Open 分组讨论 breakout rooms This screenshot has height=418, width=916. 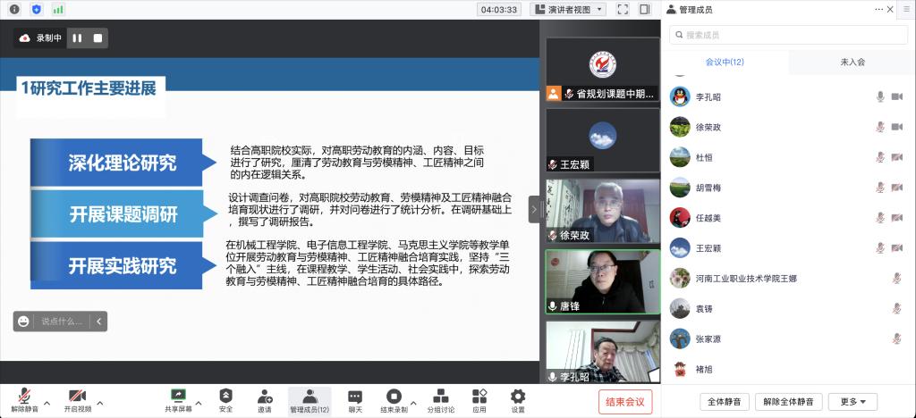click(440, 398)
